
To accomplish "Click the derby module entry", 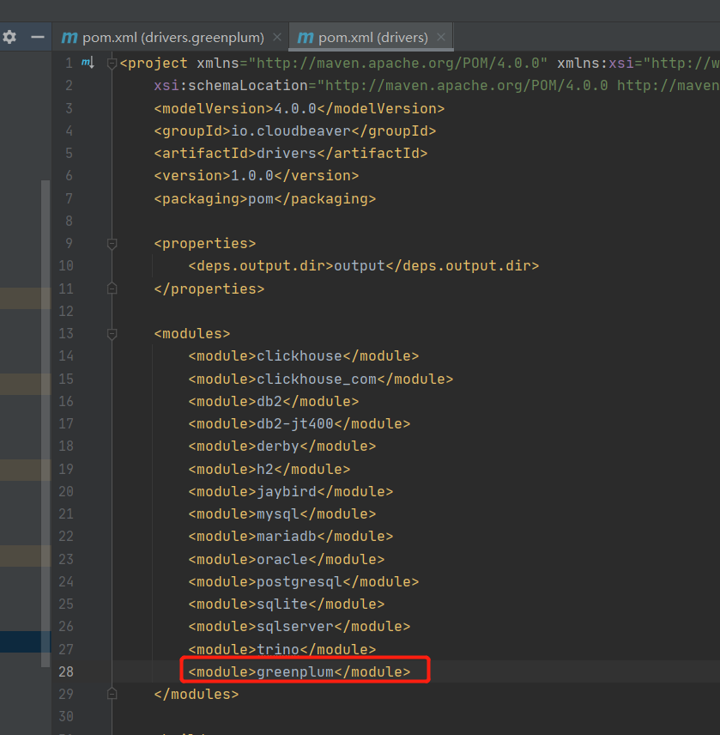I will click(282, 446).
